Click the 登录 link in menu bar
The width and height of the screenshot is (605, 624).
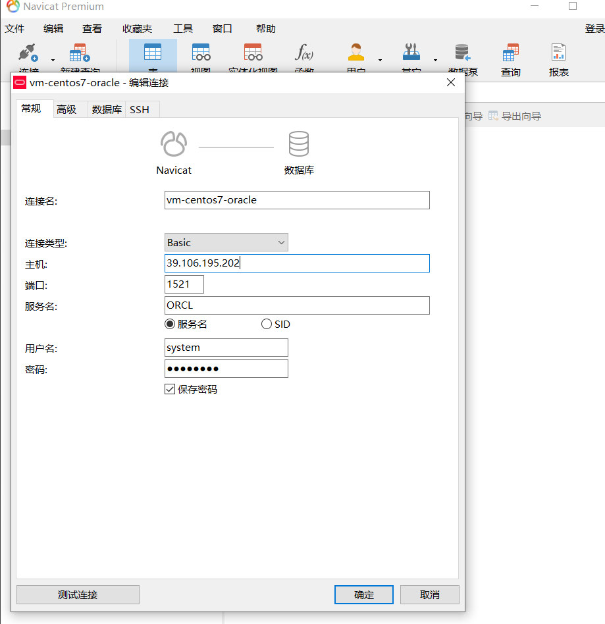(595, 29)
